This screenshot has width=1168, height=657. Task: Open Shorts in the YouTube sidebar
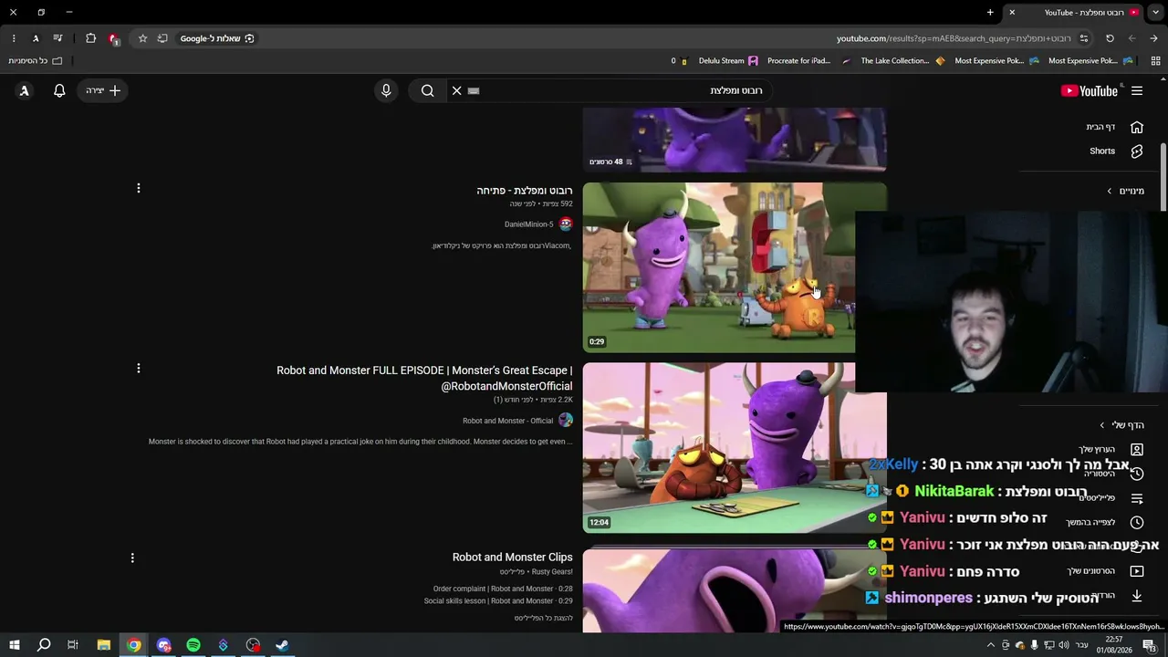[1115, 151]
